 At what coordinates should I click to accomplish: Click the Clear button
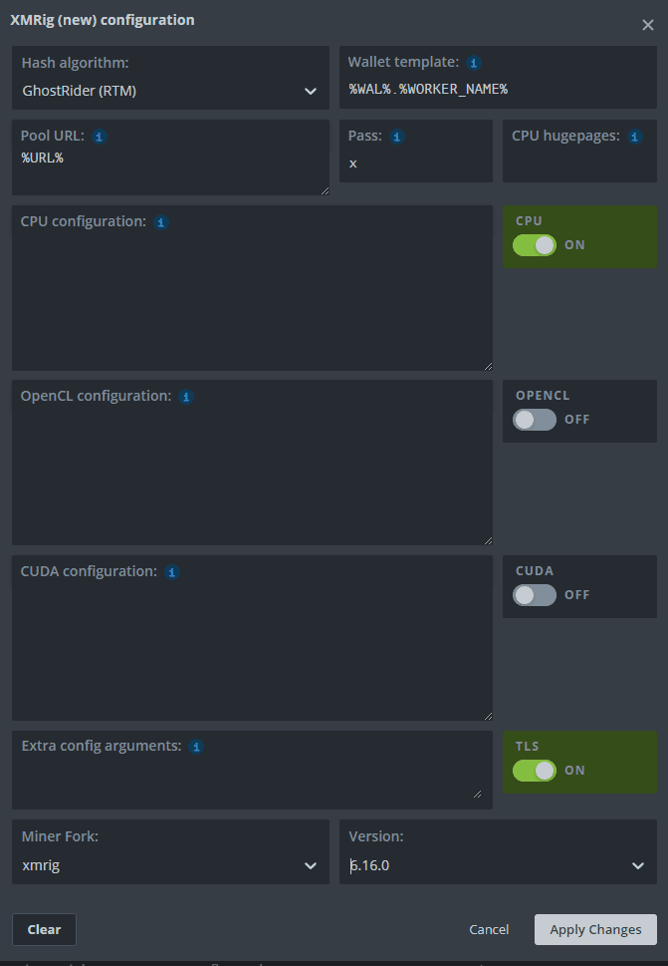pos(44,930)
